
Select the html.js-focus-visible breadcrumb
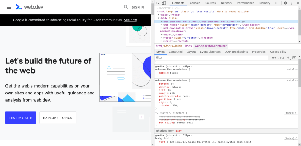click(169, 46)
